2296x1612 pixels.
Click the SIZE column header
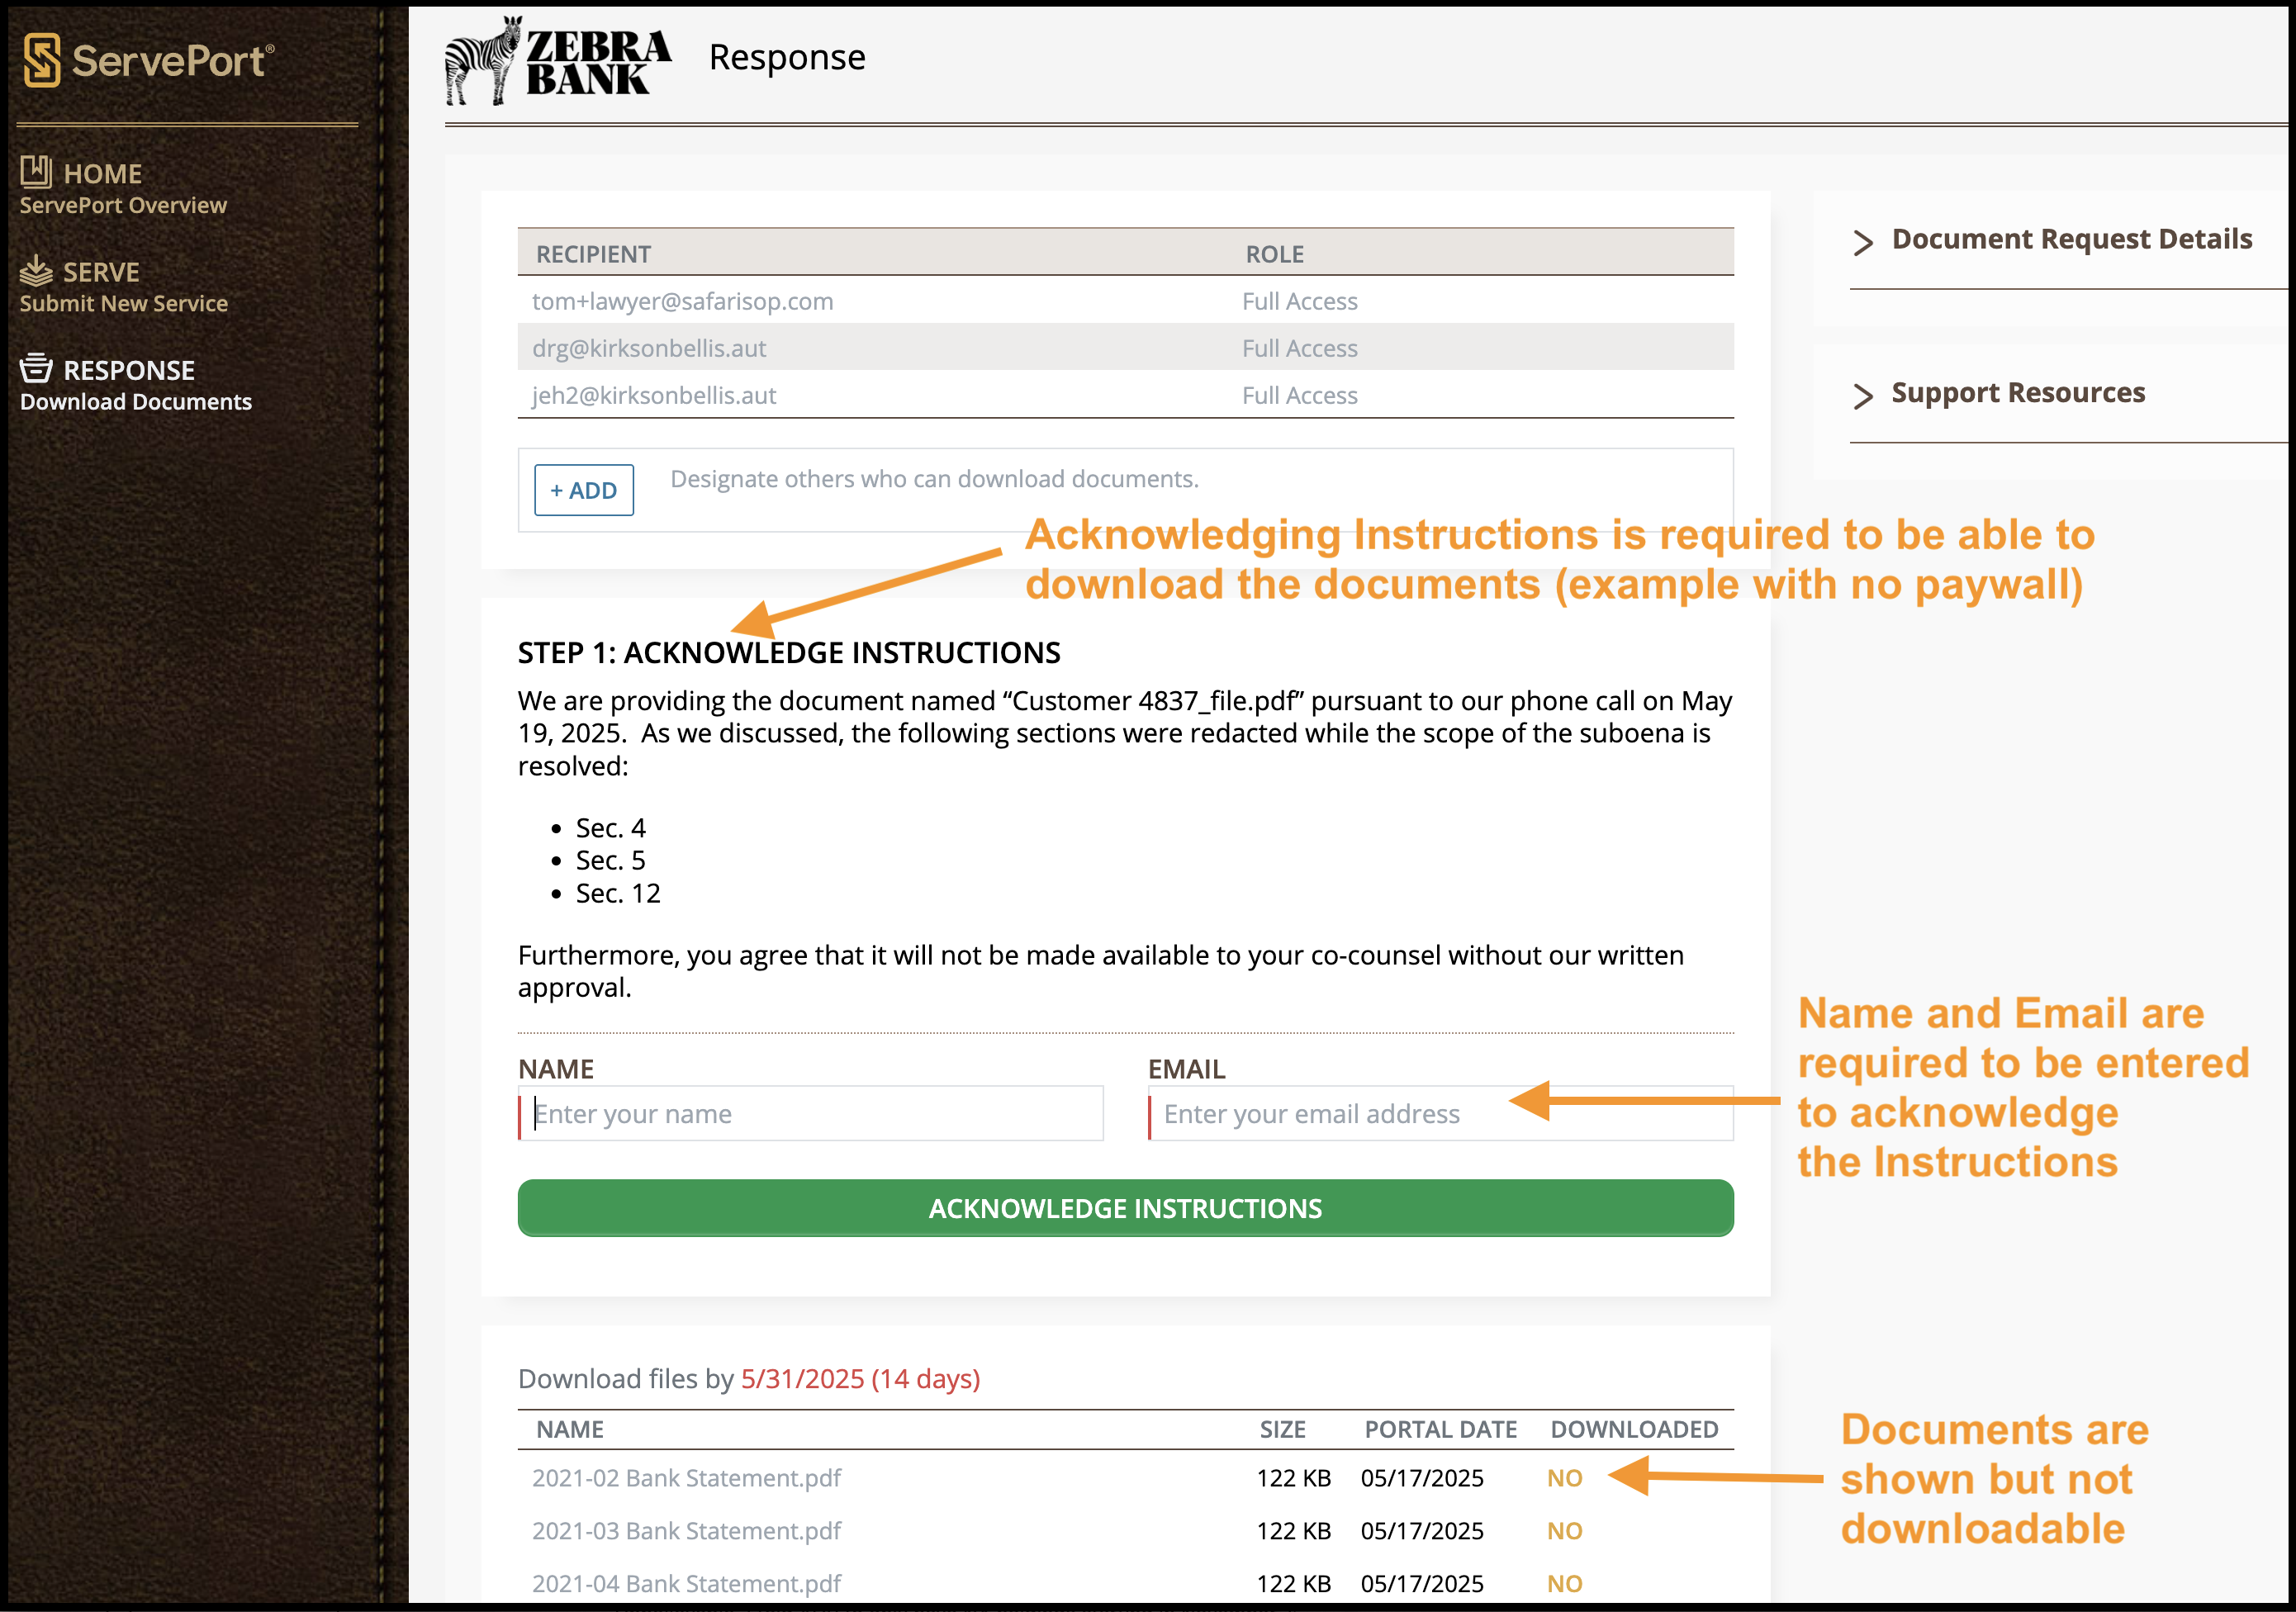tap(1282, 1429)
